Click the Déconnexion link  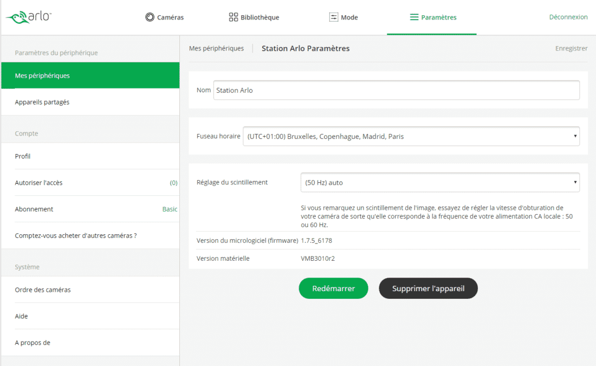(x=568, y=17)
